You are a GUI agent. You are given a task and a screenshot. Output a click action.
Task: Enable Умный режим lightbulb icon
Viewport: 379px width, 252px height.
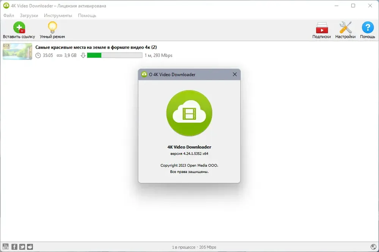[x=52, y=27]
